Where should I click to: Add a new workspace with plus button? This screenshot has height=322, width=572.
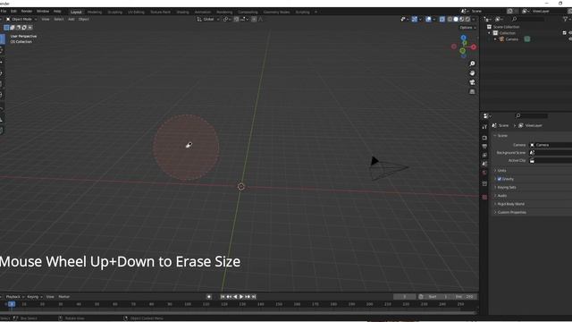coord(315,12)
